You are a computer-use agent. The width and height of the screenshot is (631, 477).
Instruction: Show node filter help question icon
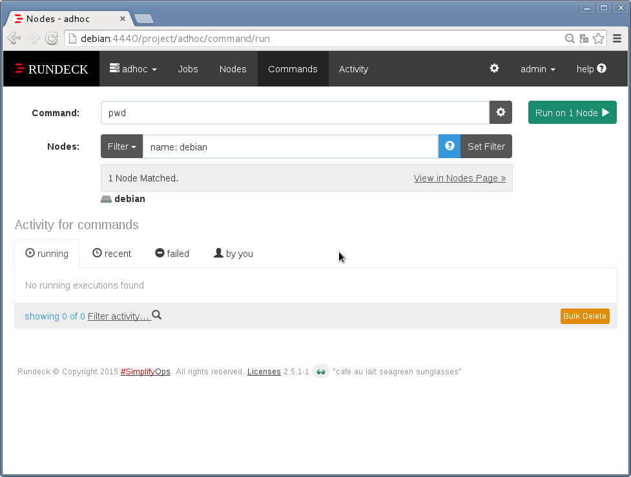click(450, 146)
